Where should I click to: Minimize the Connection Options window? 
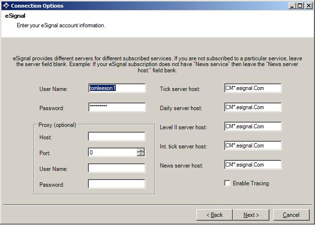click(292, 6)
